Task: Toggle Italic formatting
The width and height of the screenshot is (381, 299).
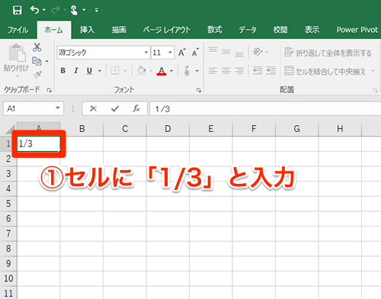Action: point(76,71)
